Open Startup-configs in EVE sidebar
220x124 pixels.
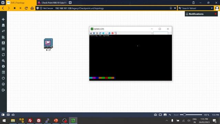pyautogui.click(x=3, y=37)
